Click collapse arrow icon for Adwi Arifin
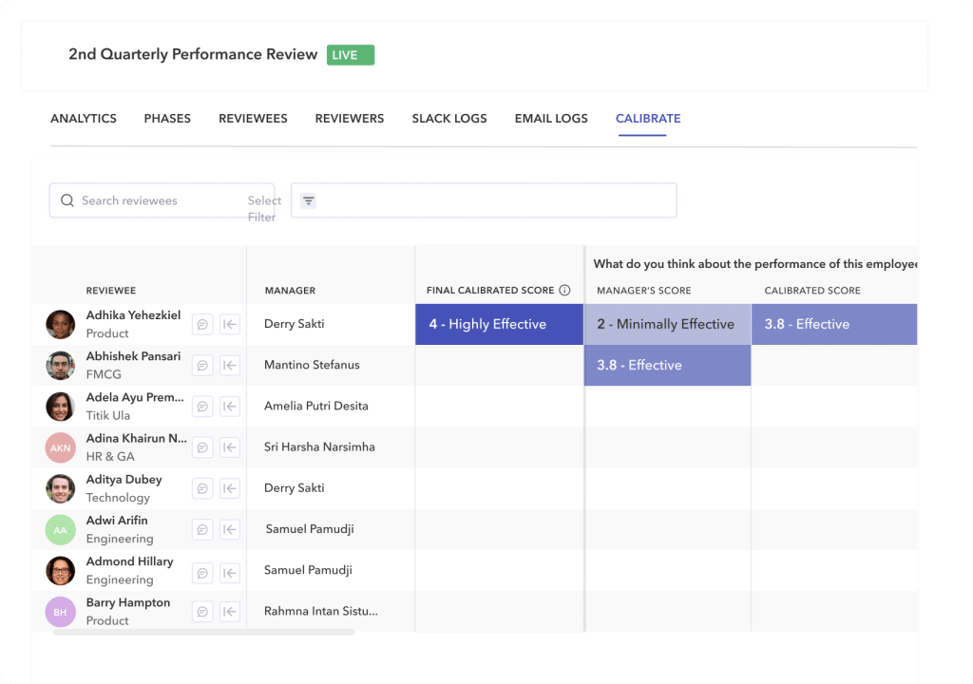973x684 pixels. 230,529
